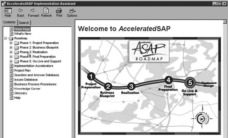Click the scroll up arrow of content pane

point(225,22)
